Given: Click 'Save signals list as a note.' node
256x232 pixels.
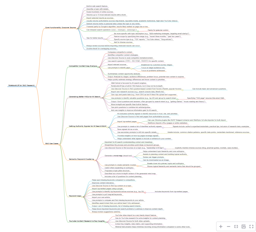Looking at the screenshot, I should coord(128,129).
